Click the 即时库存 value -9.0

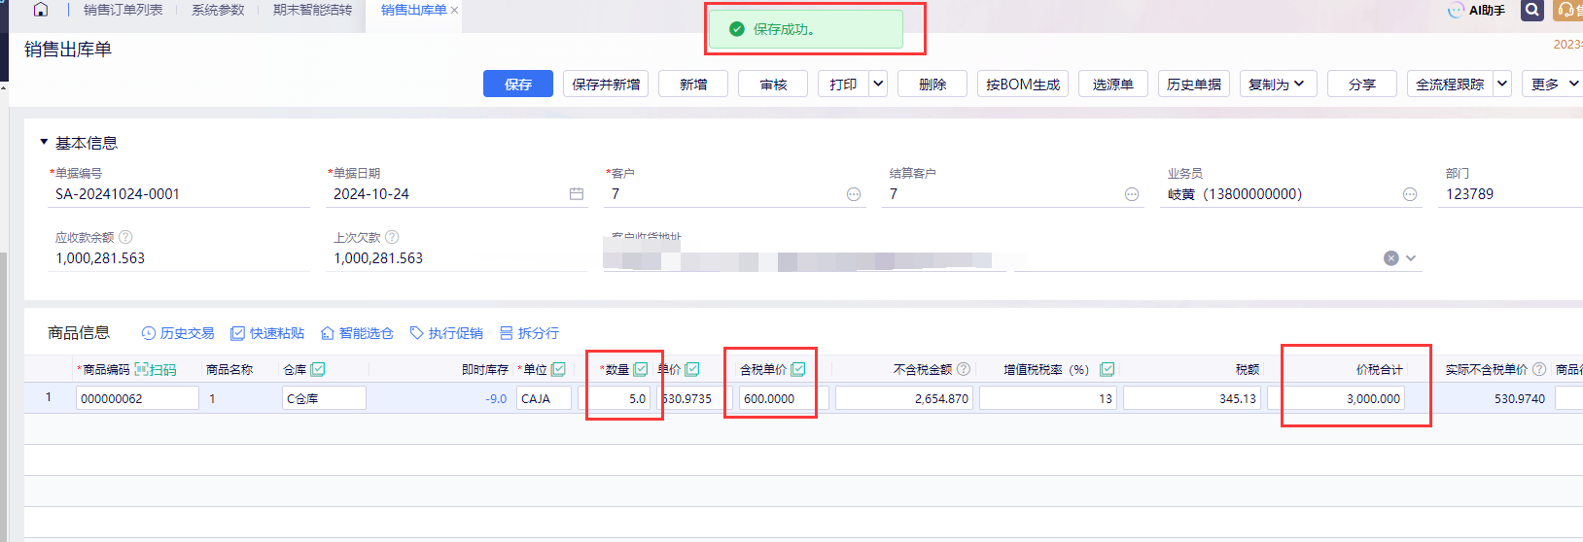pyautogui.click(x=496, y=398)
